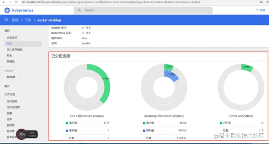This screenshot has height=144, width=269.
Task: Click the Pods allocation chart title
Action: point(241,116)
